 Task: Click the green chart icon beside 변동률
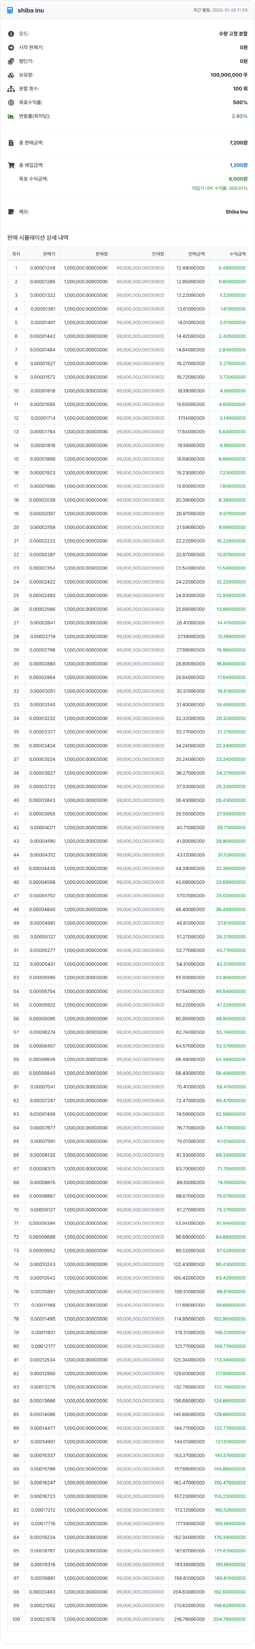[11, 116]
